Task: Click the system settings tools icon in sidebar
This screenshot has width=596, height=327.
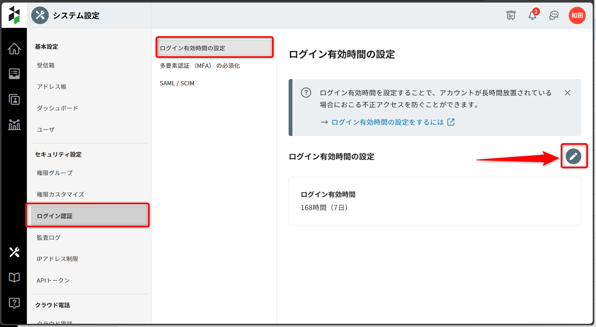Action: tap(14, 252)
